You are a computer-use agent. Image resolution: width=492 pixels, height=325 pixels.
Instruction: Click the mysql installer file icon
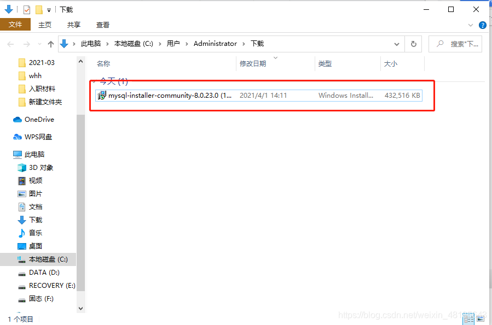pyautogui.click(x=102, y=95)
